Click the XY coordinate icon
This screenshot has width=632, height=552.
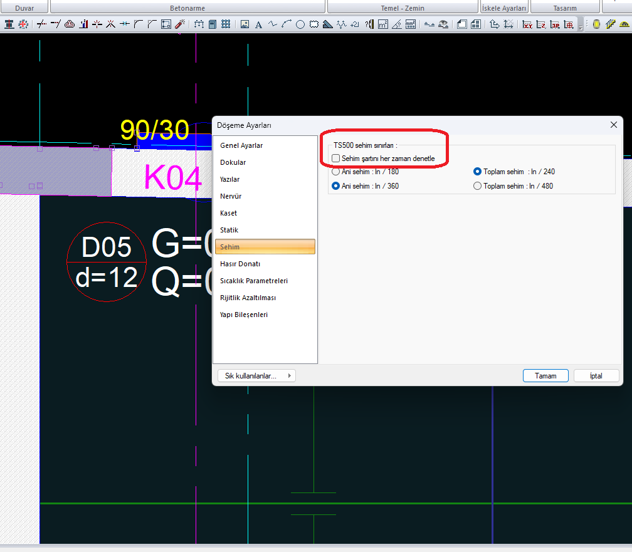(527, 24)
